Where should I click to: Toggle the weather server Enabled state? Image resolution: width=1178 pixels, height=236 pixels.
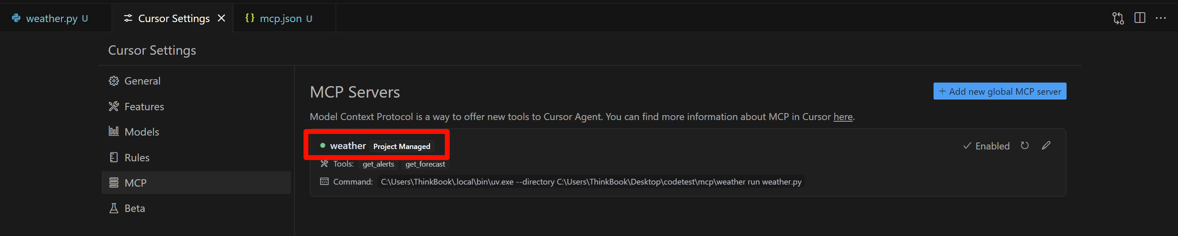986,146
